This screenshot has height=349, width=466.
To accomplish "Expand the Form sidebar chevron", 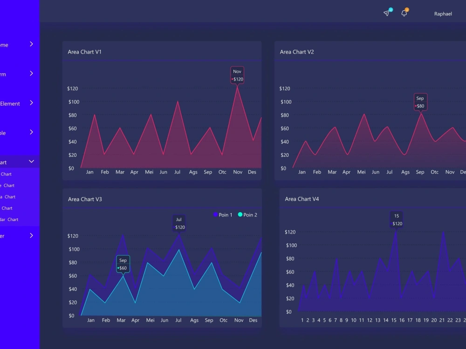I will pyautogui.click(x=32, y=74).
